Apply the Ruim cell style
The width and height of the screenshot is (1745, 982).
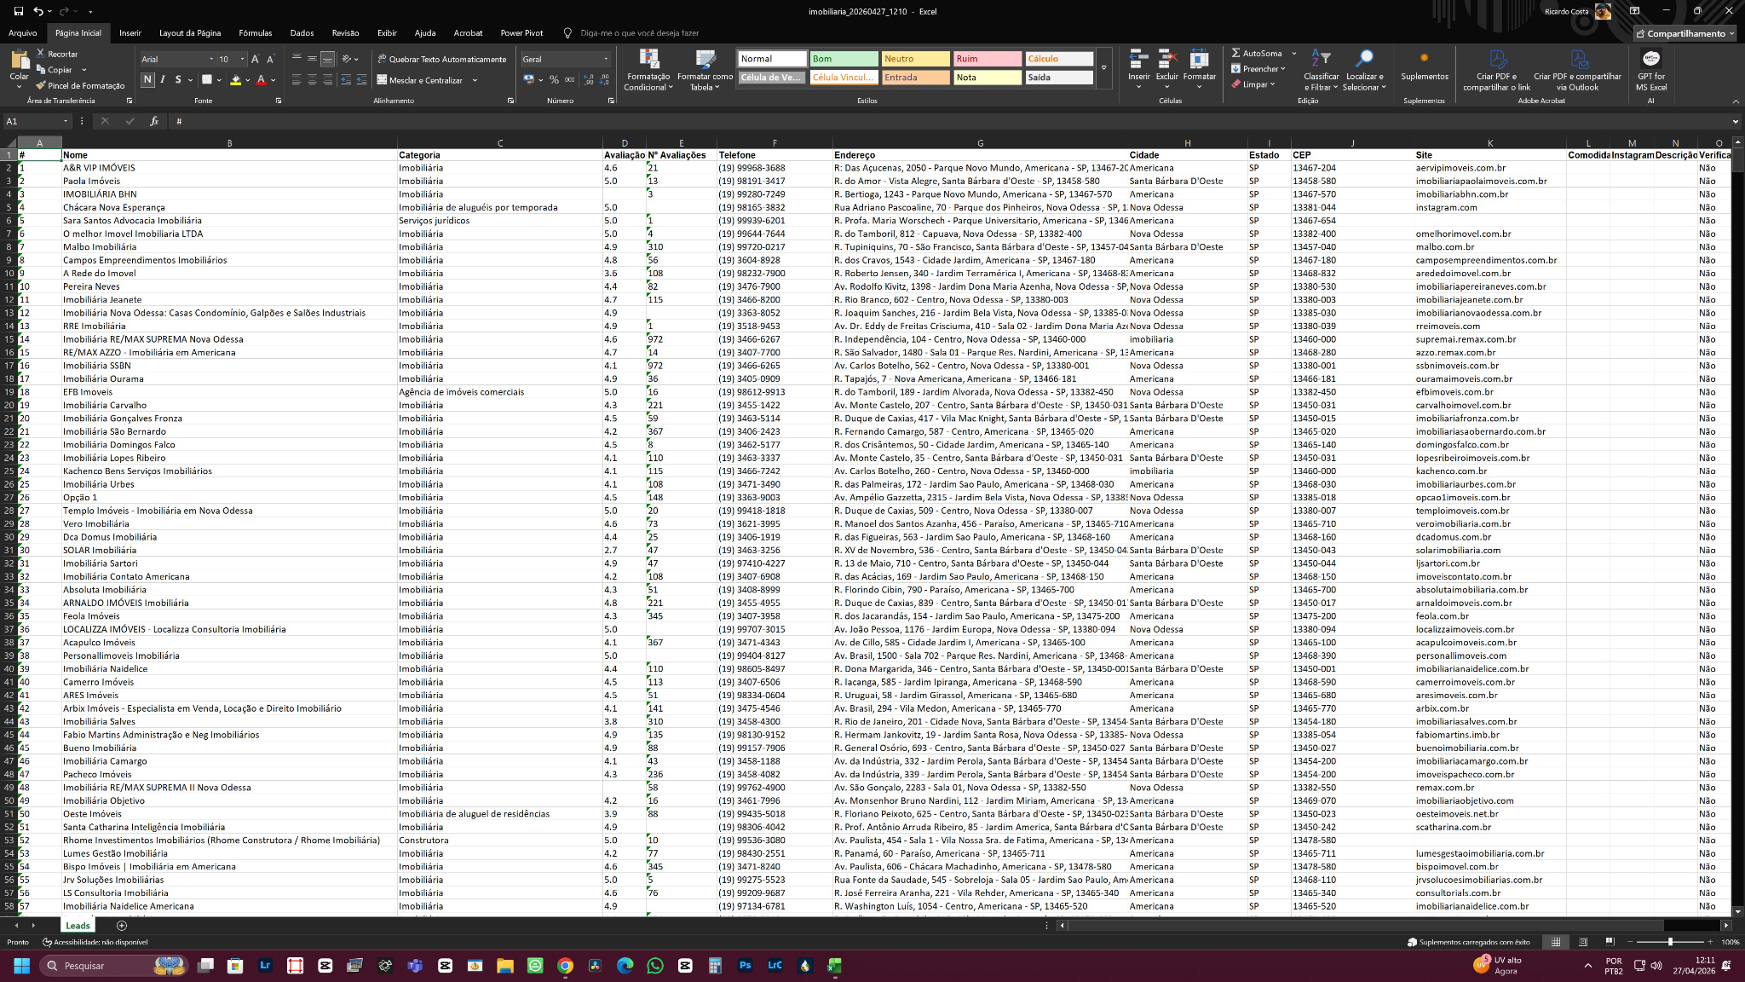point(987,59)
